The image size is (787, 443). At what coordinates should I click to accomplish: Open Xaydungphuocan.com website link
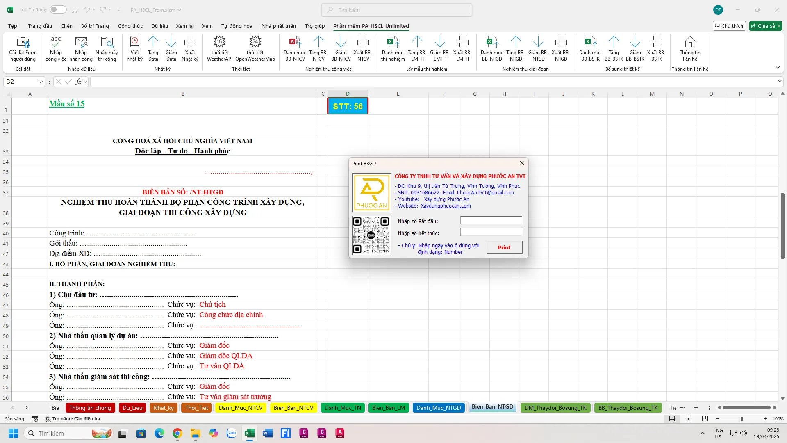click(446, 206)
